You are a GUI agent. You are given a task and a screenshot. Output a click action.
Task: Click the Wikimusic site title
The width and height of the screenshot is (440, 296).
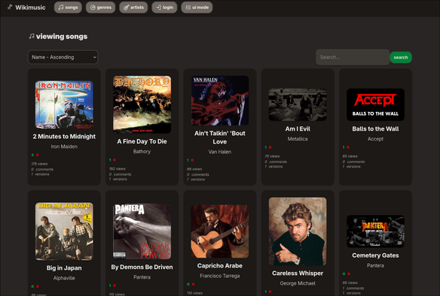pos(30,8)
